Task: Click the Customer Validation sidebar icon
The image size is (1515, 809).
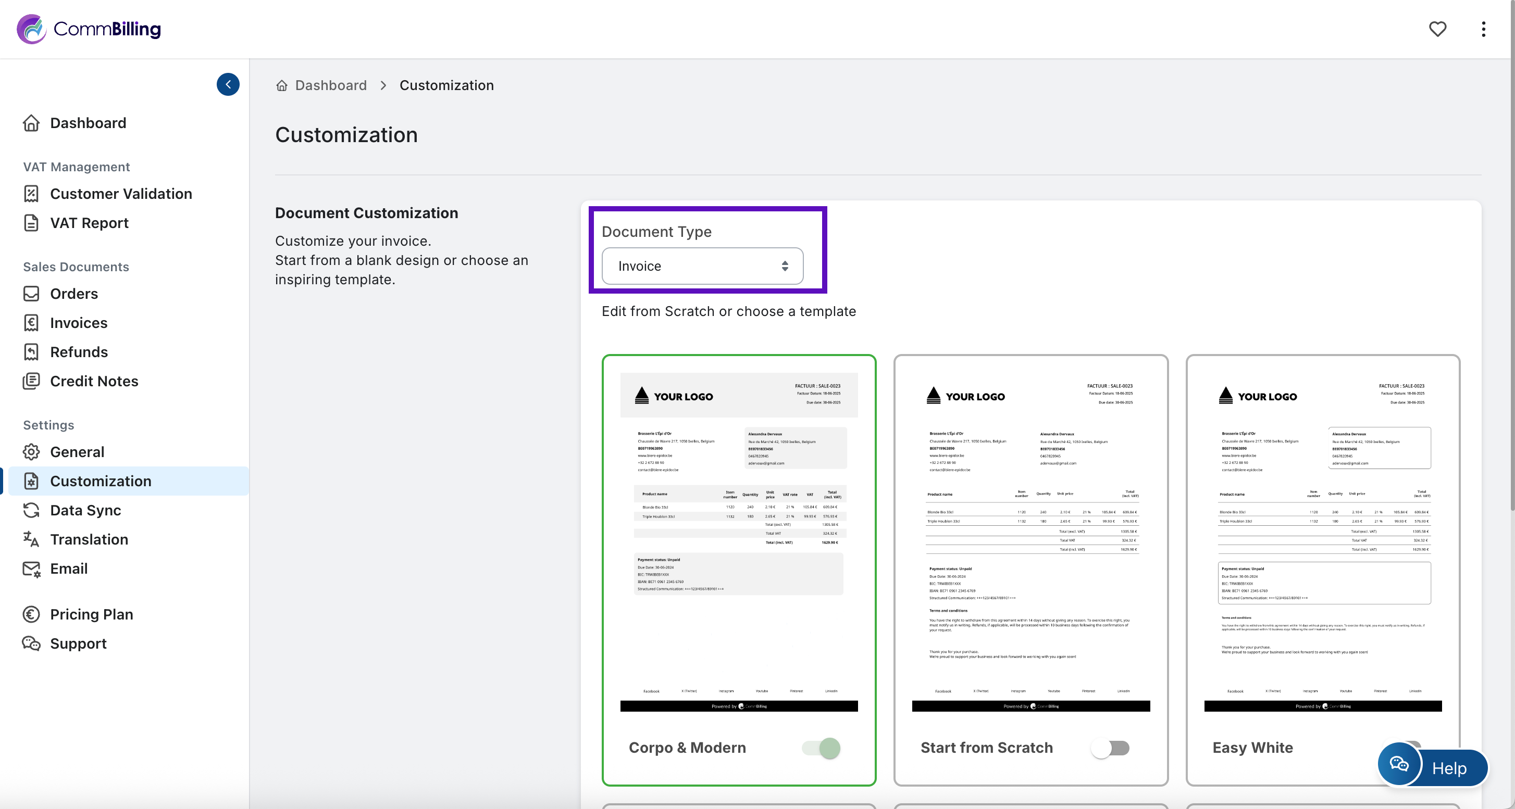Action: 31,194
